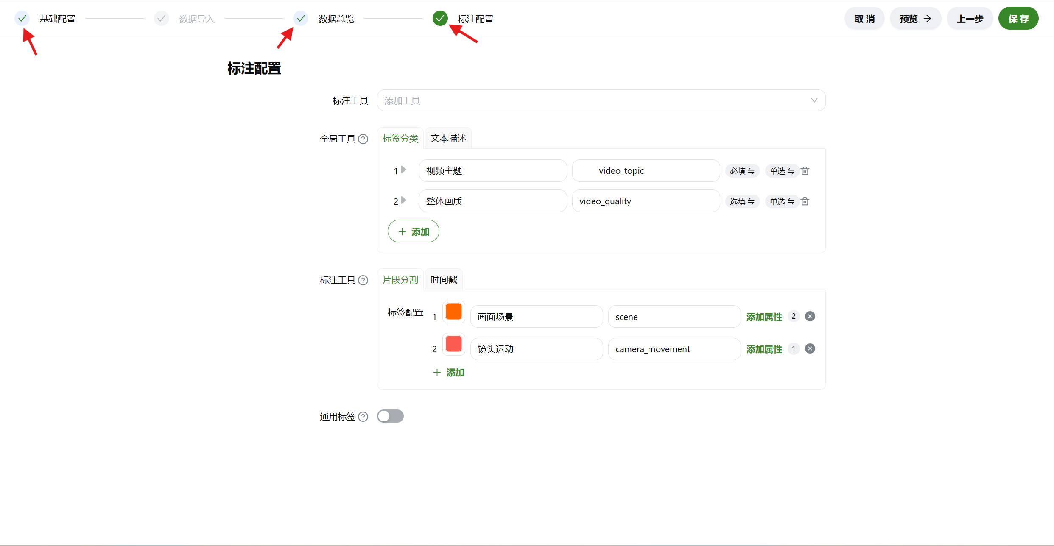Click attribute count badge 2 for scene
Viewport: 1054px width, 546px height.
pyautogui.click(x=794, y=316)
